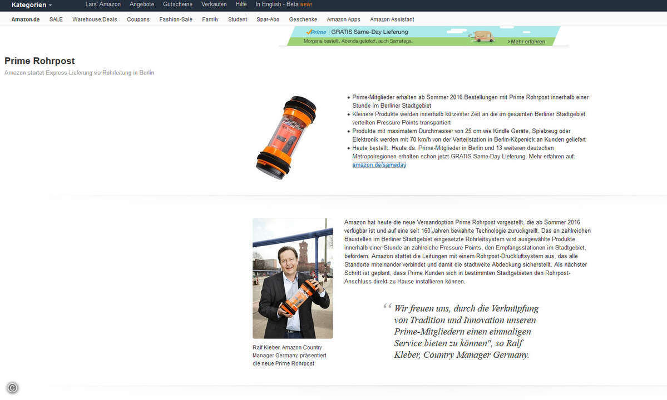Open Amazon Apps
This screenshot has height=400, width=667.
pyautogui.click(x=343, y=19)
